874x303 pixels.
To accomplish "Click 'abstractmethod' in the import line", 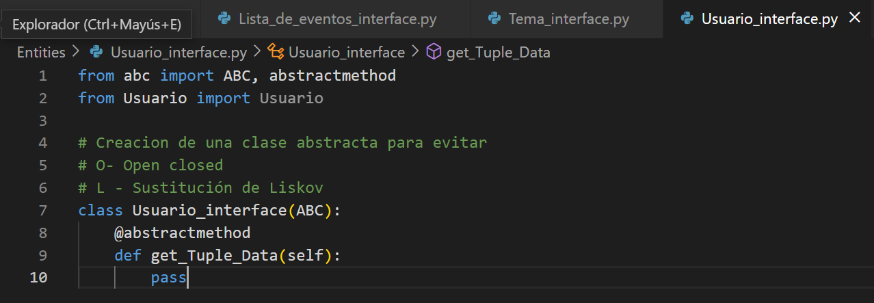I will [332, 75].
